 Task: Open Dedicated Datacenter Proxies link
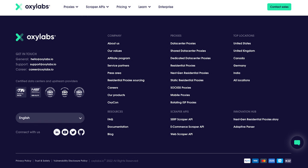click(190, 58)
